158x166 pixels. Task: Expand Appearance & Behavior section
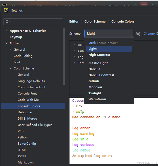click(x=6, y=31)
